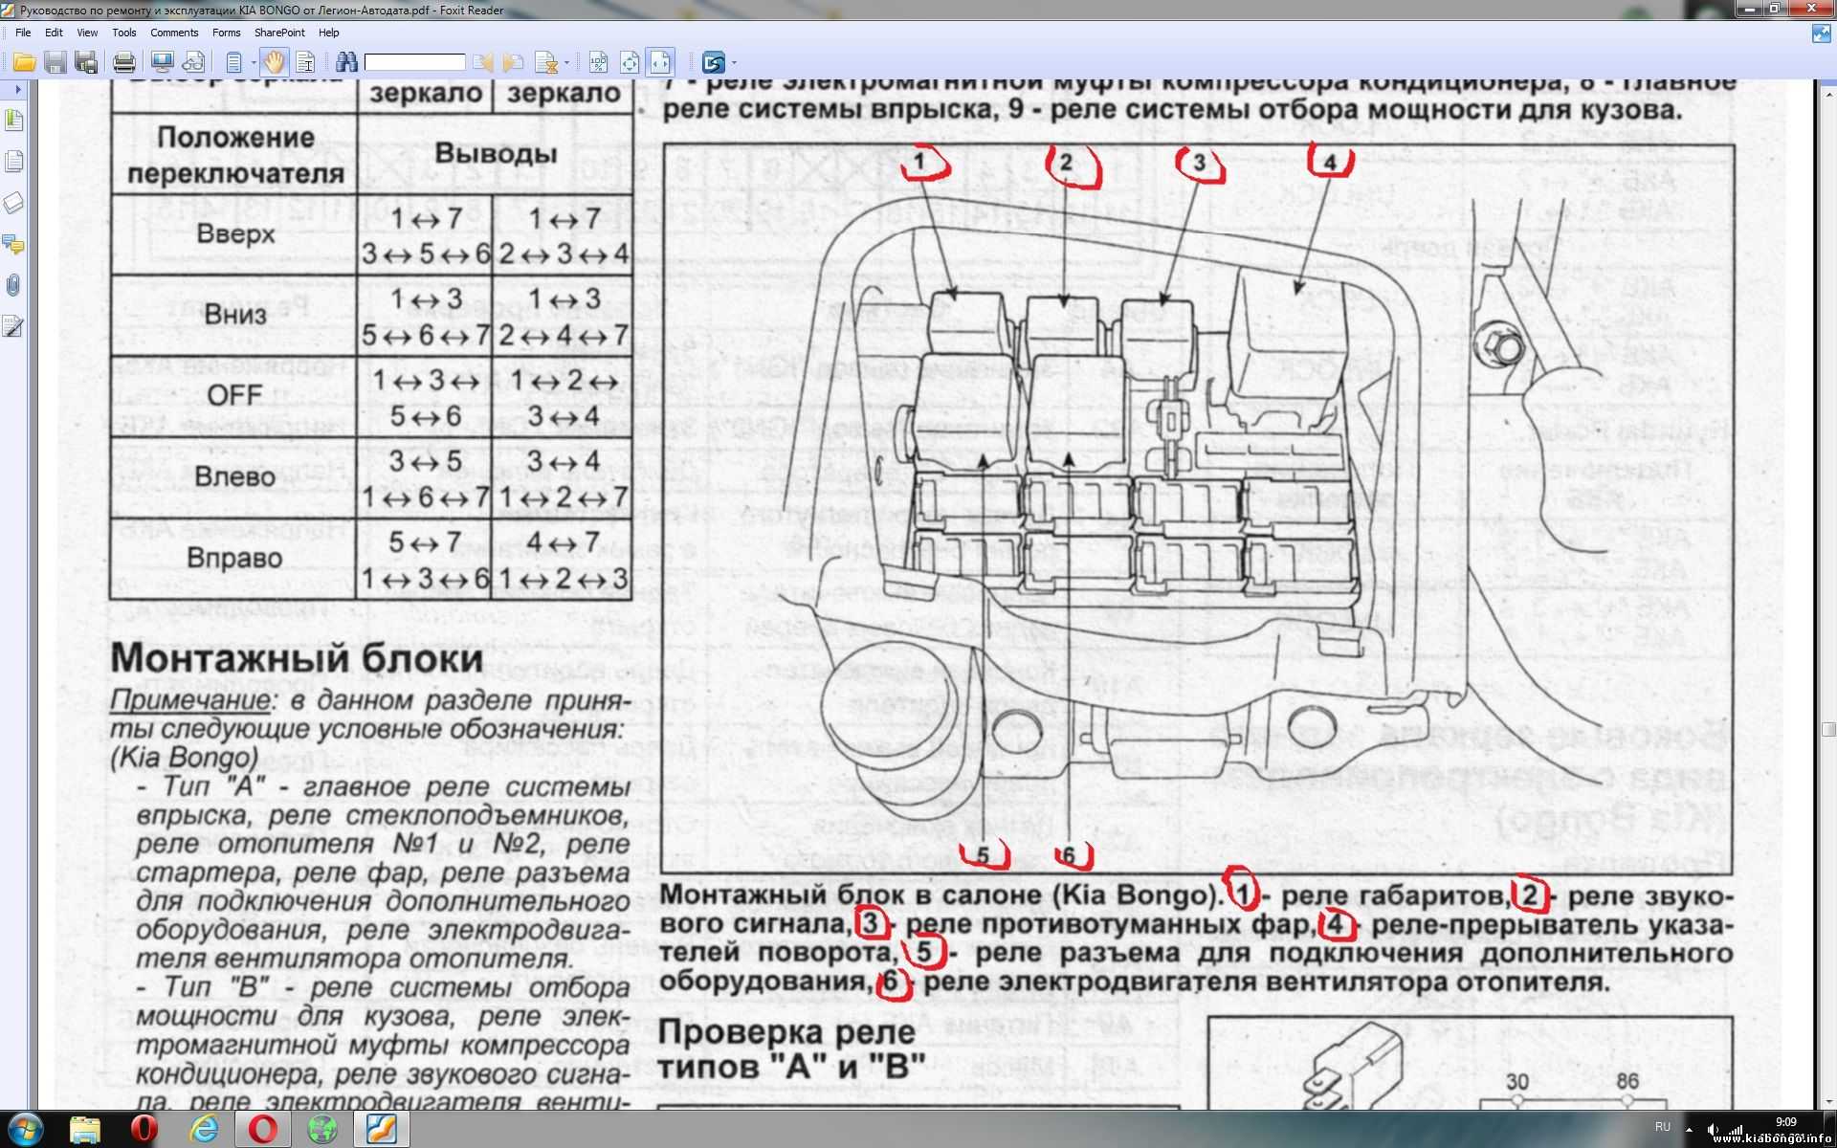
Task: Click the Save As icon
Action: 86,63
